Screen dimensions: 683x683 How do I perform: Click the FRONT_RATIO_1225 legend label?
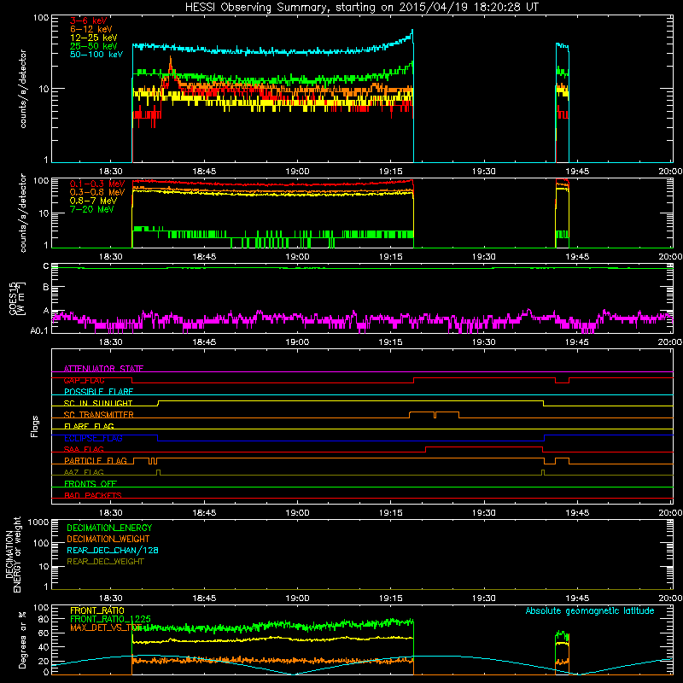[x=110, y=619]
